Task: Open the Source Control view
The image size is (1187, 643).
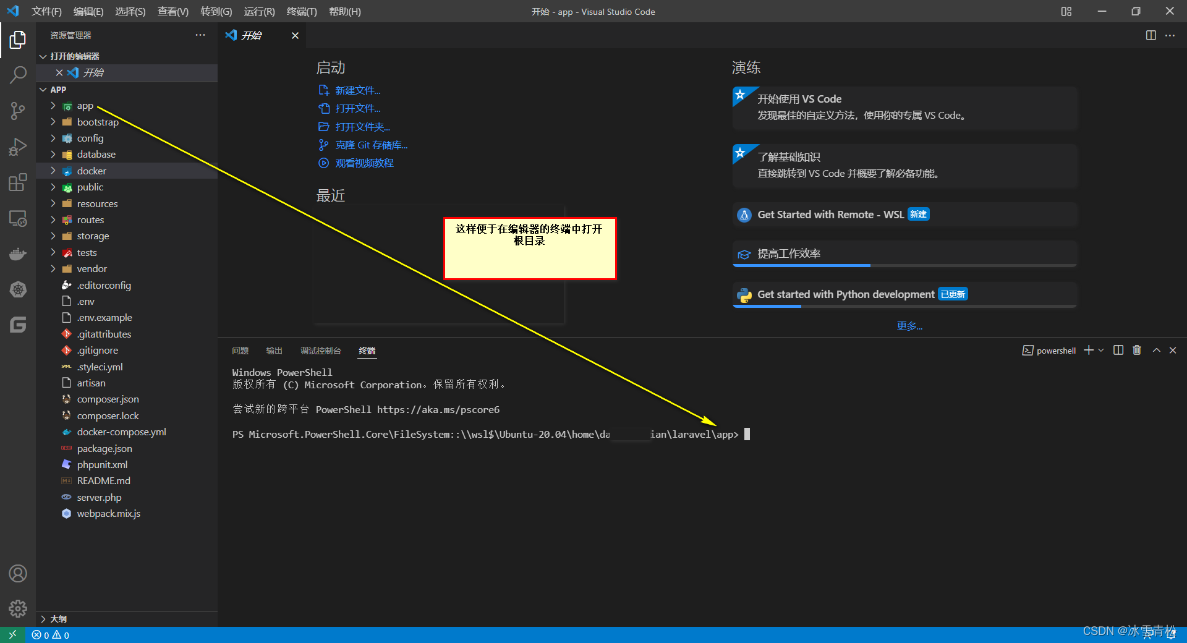Action: 18,111
